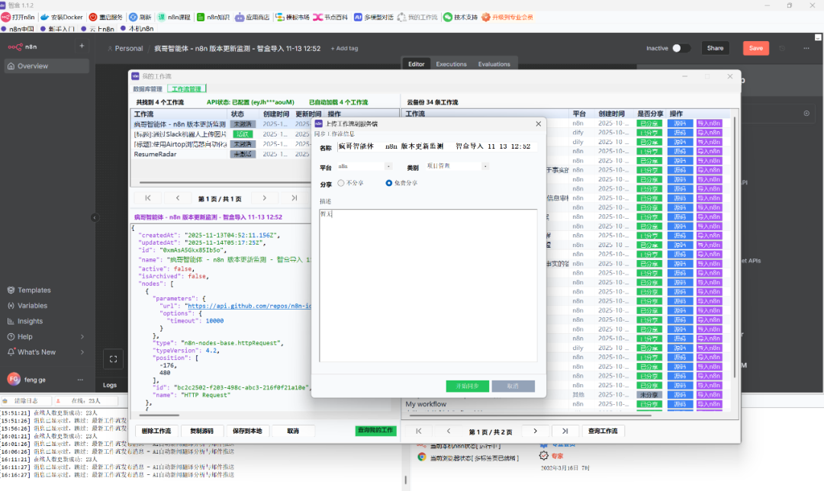Go to next page of local workflows
The image size is (824, 491).
pyautogui.click(x=264, y=198)
